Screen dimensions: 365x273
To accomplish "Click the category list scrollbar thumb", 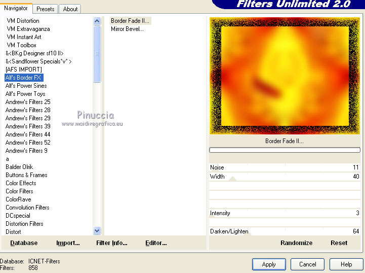I will point(97,54).
